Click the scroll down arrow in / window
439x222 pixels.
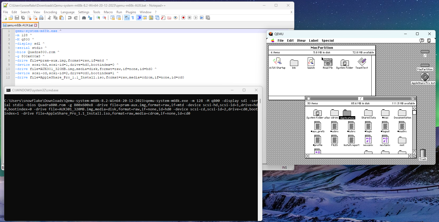click(x=414, y=152)
